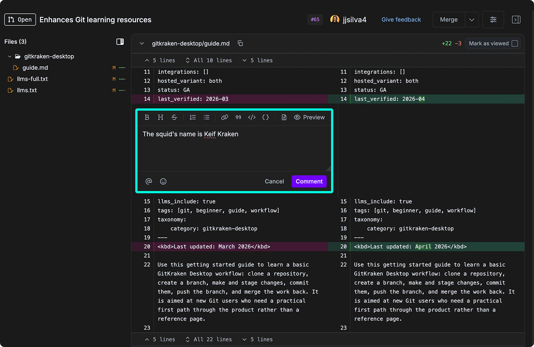The height and width of the screenshot is (347, 534).
Task: Click the M modified marker beside llms-full.txt
Action: point(114,79)
